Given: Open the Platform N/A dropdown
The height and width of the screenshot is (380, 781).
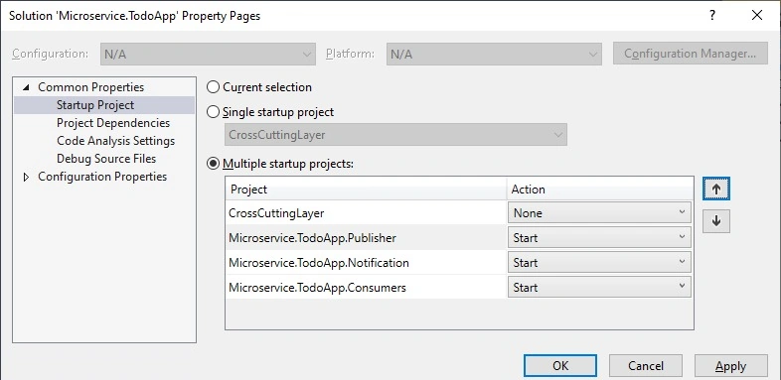Looking at the screenshot, I should click(x=494, y=54).
